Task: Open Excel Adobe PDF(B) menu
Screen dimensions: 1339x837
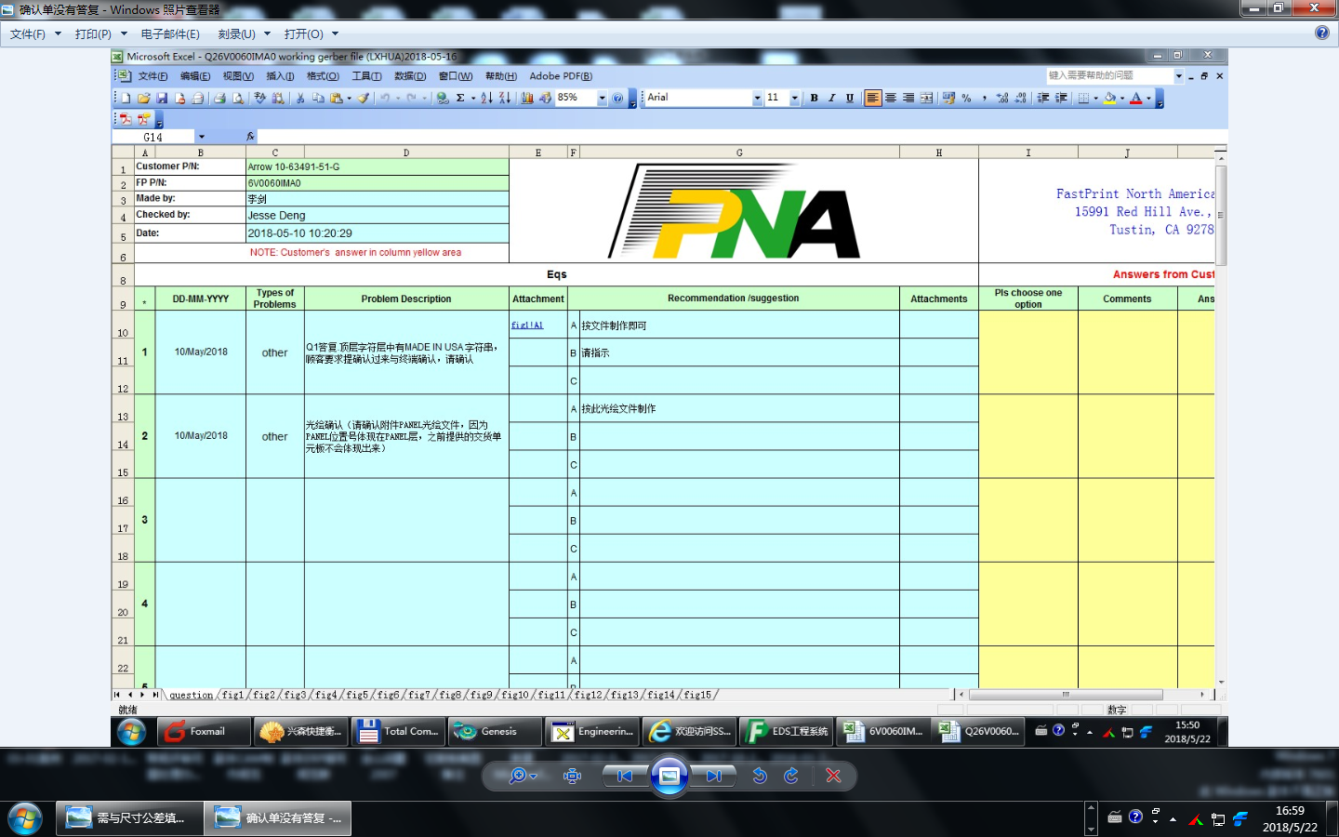Action: [x=561, y=76]
